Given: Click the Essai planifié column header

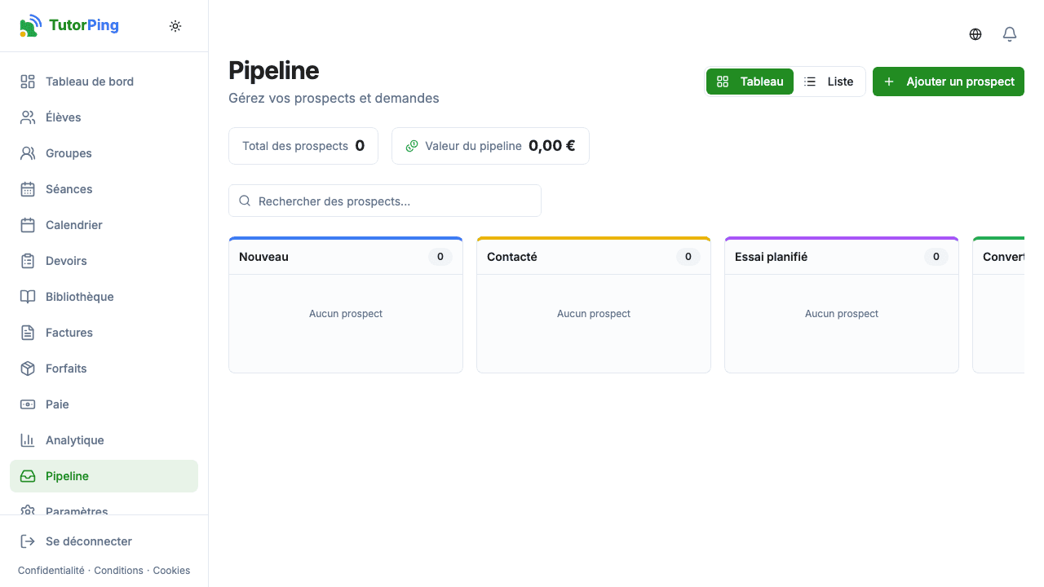Looking at the screenshot, I should tap(842, 257).
